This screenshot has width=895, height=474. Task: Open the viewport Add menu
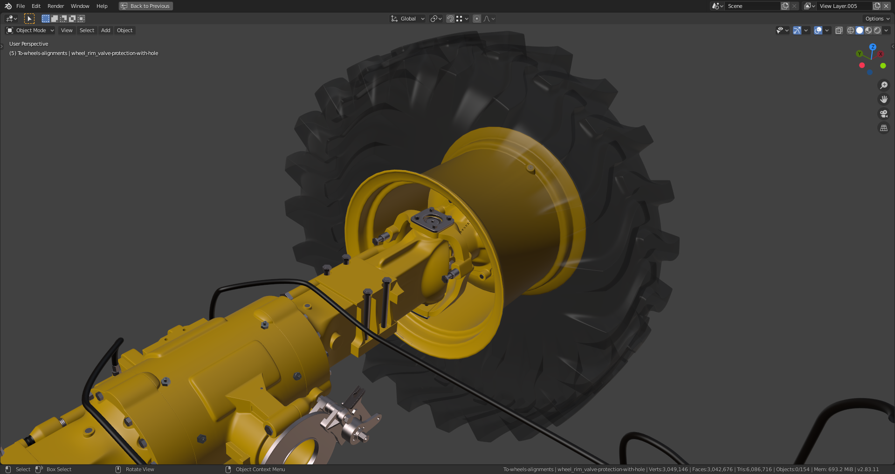point(106,30)
